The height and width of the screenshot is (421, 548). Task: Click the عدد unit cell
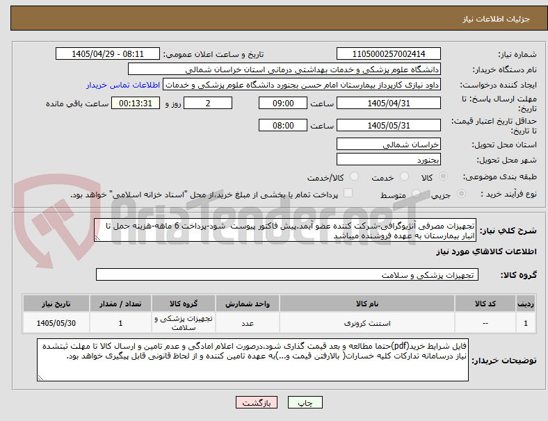248,323
